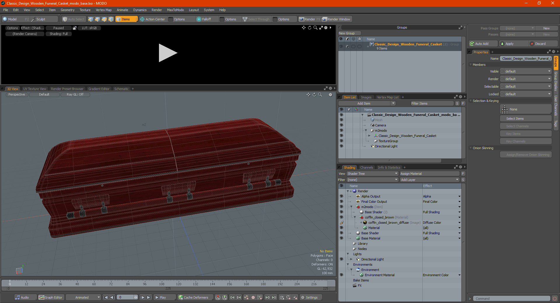Screen dimensions: 560x303
Task: Open the Shader Tree view dropdown
Action: coord(372,174)
